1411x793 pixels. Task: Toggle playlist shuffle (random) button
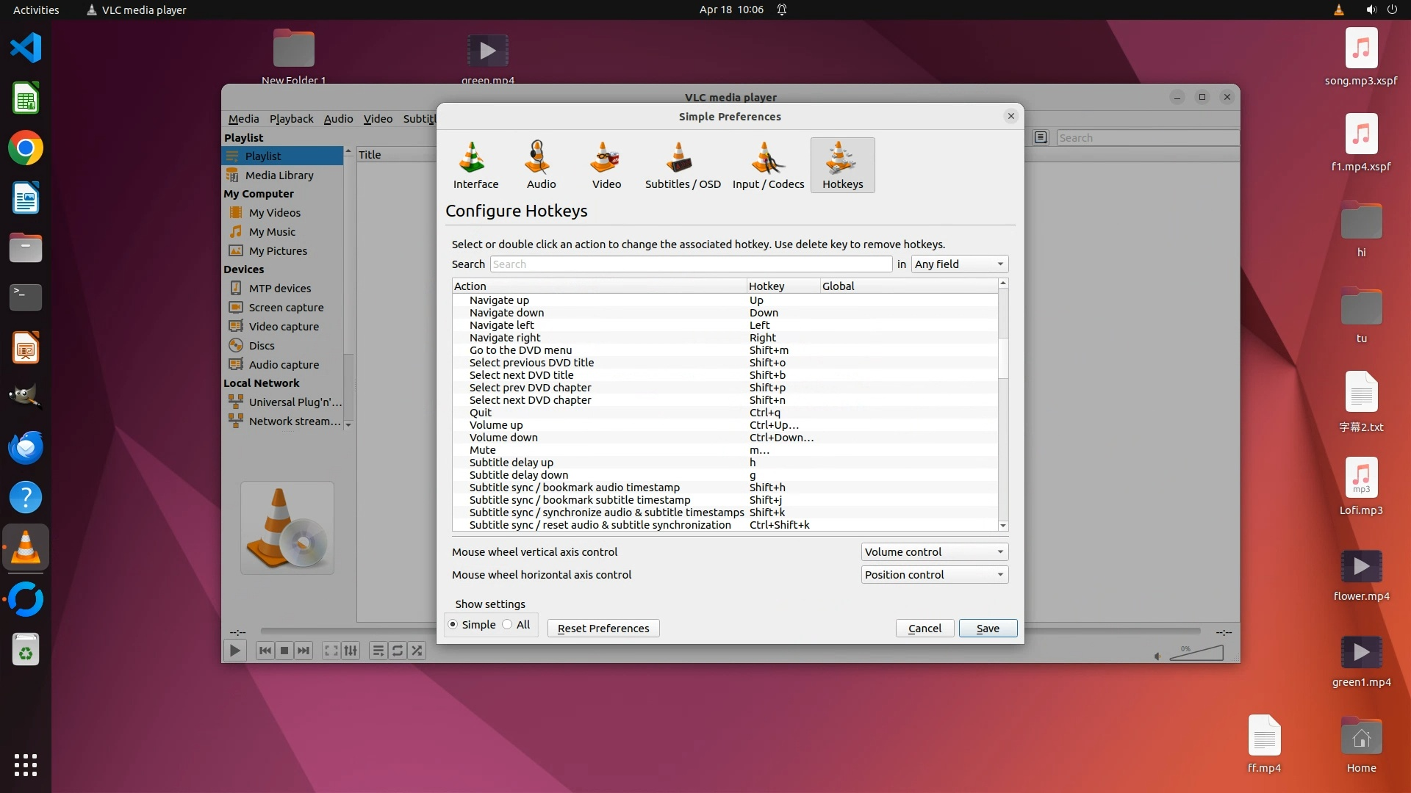click(x=417, y=651)
